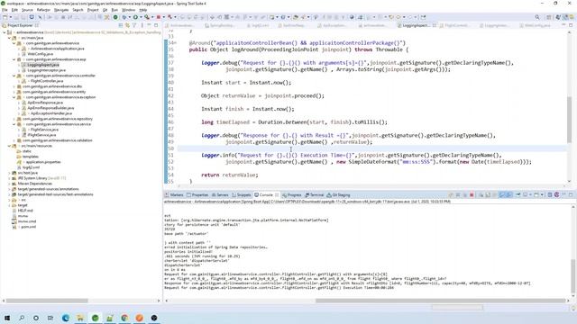Stop the app with red toolbar square
The image size is (577, 324).
pyautogui.click(x=159, y=17)
